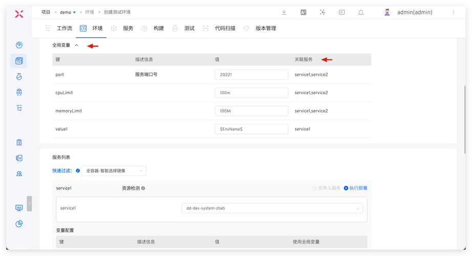The height and width of the screenshot is (256, 472).
Task: Open the 版本管理 tab
Action: 260,28
